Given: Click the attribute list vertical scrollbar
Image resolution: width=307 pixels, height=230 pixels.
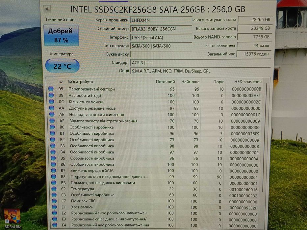Looking at the screenshot, I should click(x=265, y=137).
